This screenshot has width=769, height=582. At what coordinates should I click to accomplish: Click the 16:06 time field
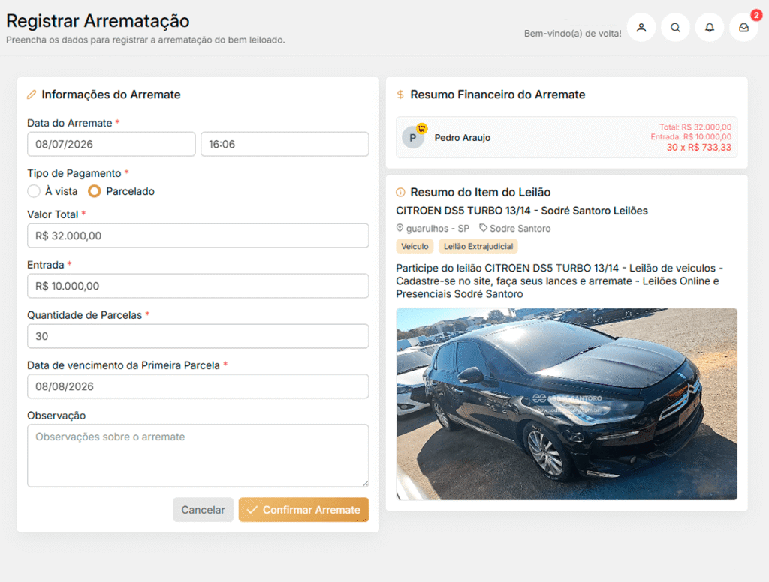tap(285, 144)
